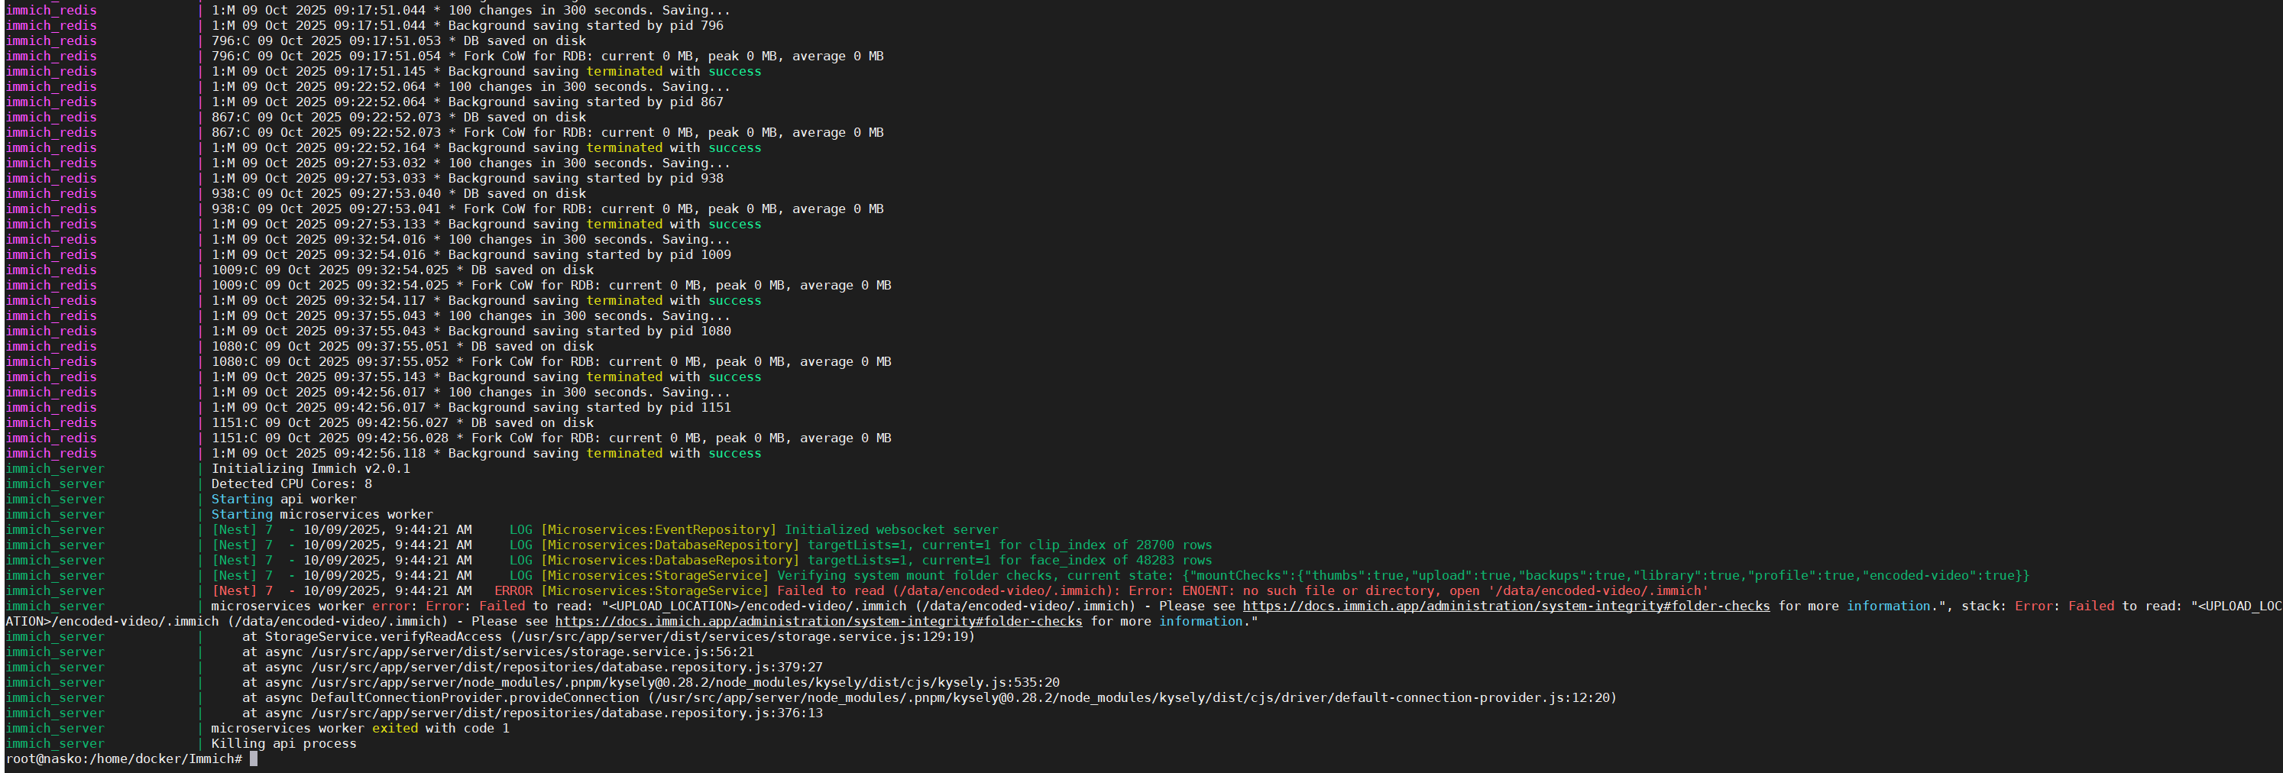Click the '796:C' DB saved on disk line
This screenshot has width=2283, height=773.
[x=399, y=40]
